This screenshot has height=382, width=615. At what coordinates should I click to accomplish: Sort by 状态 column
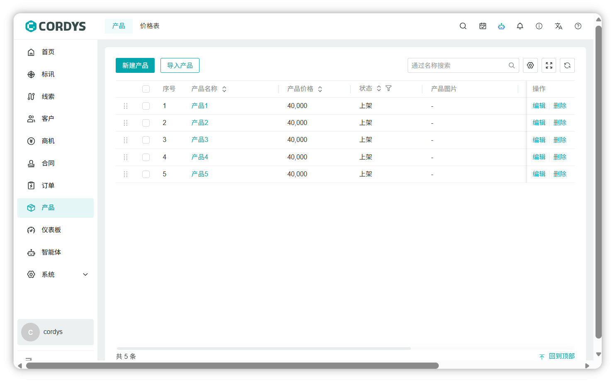click(379, 89)
